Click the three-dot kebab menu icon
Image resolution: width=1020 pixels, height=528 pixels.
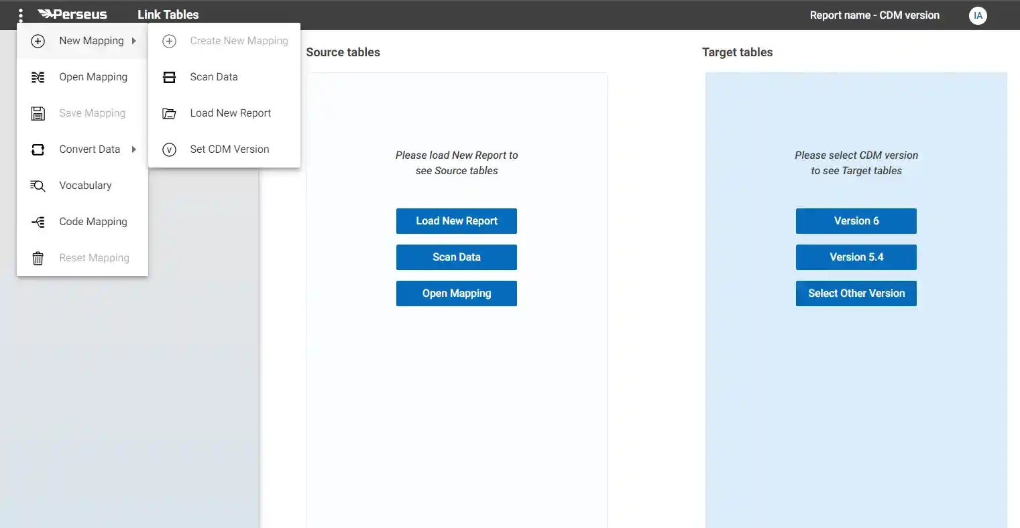20,14
